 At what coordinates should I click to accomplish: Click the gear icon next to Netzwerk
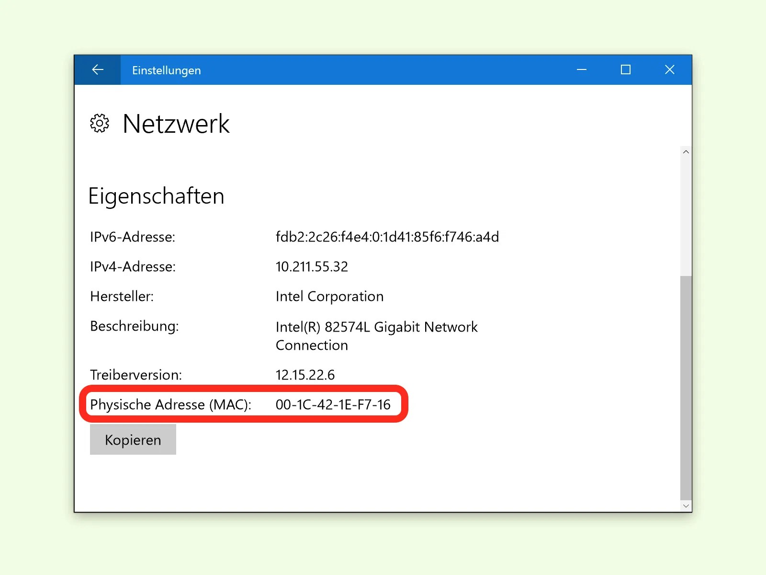pos(99,124)
